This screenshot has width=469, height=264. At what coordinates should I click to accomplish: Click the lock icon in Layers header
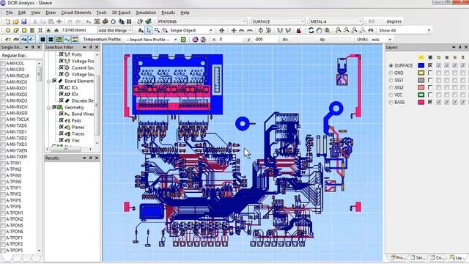point(462,57)
